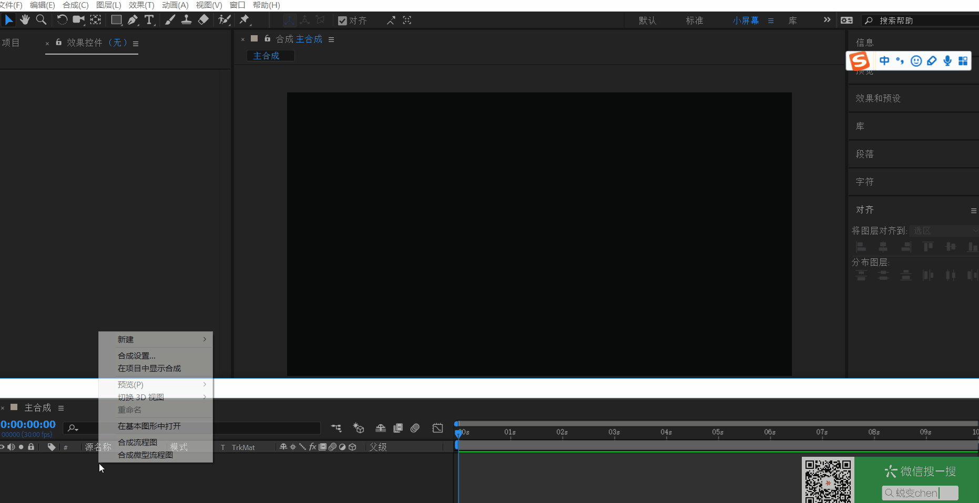Select the Brush tool
Image resolution: width=979 pixels, height=503 pixels.
[170, 20]
